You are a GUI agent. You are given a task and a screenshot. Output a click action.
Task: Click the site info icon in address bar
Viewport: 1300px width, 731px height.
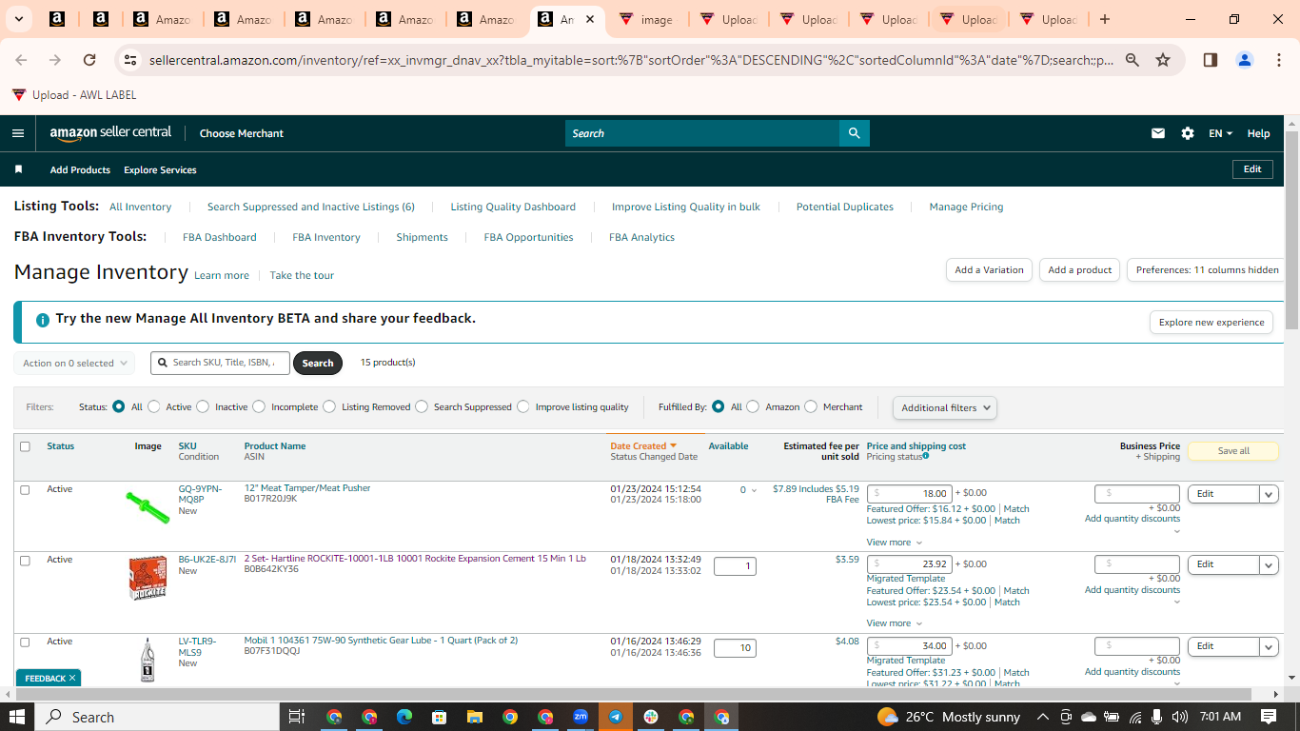click(x=130, y=60)
